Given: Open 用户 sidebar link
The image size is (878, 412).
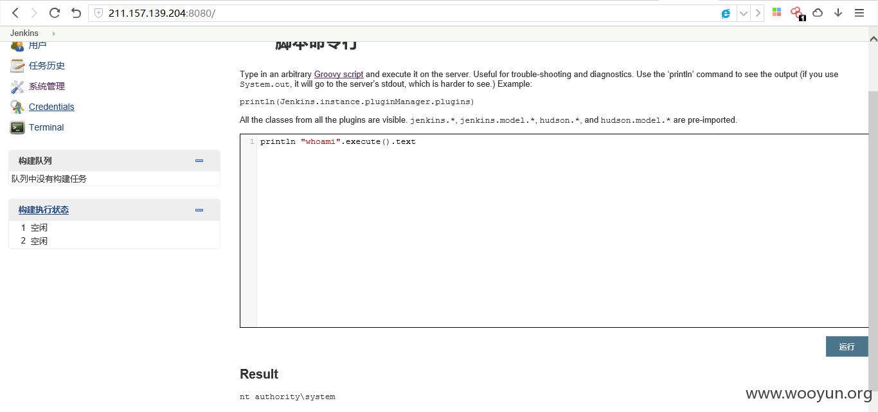Looking at the screenshot, I should [x=37, y=45].
